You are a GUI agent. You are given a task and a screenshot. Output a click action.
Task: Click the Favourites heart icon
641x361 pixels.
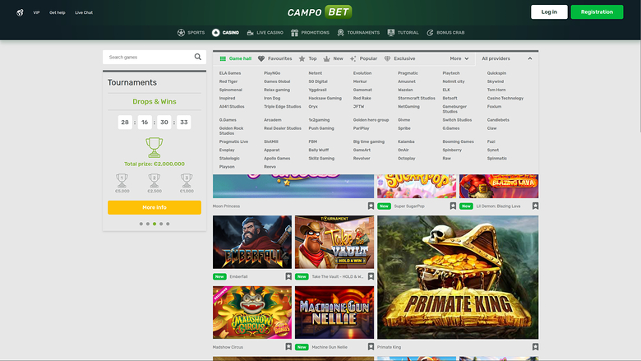coord(261,58)
